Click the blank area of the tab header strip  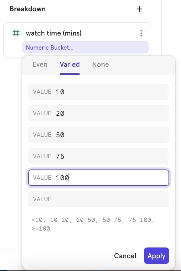click(143, 65)
